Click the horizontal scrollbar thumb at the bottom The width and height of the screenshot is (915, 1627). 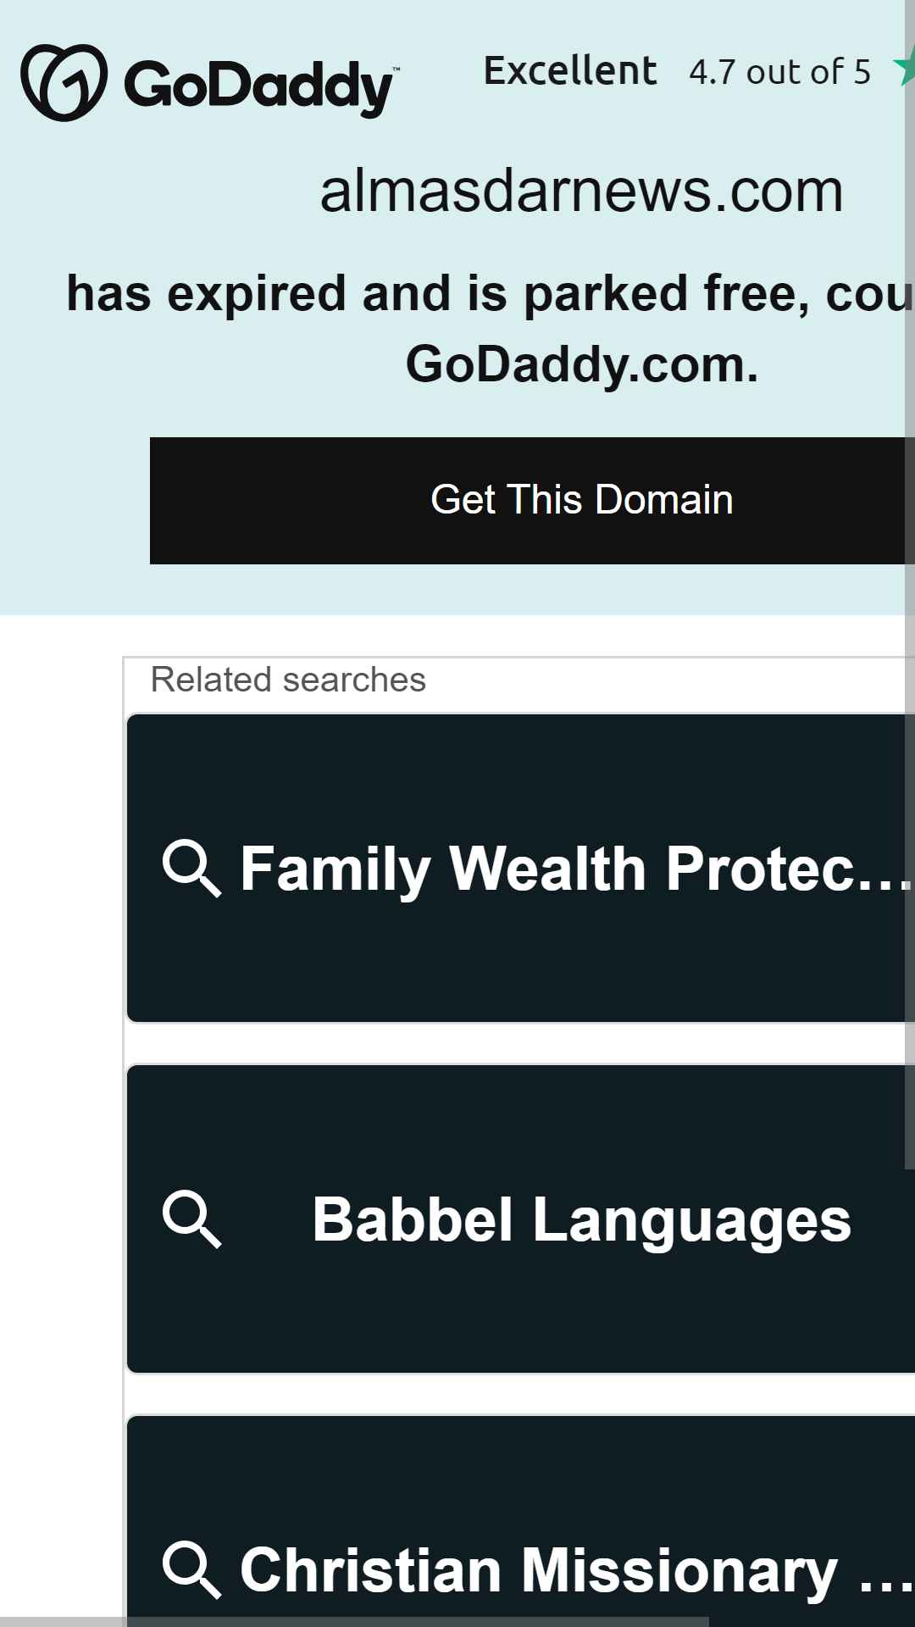pyautogui.click(x=354, y=1622)
